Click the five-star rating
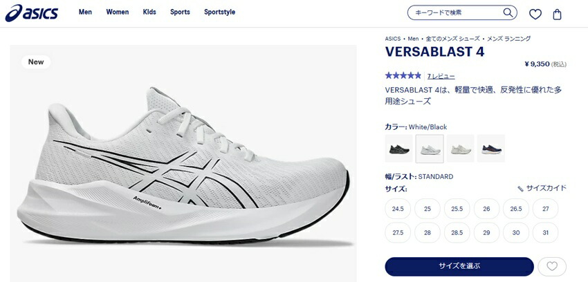Screen dimensions: 588x282 click(x=403, y=75)
